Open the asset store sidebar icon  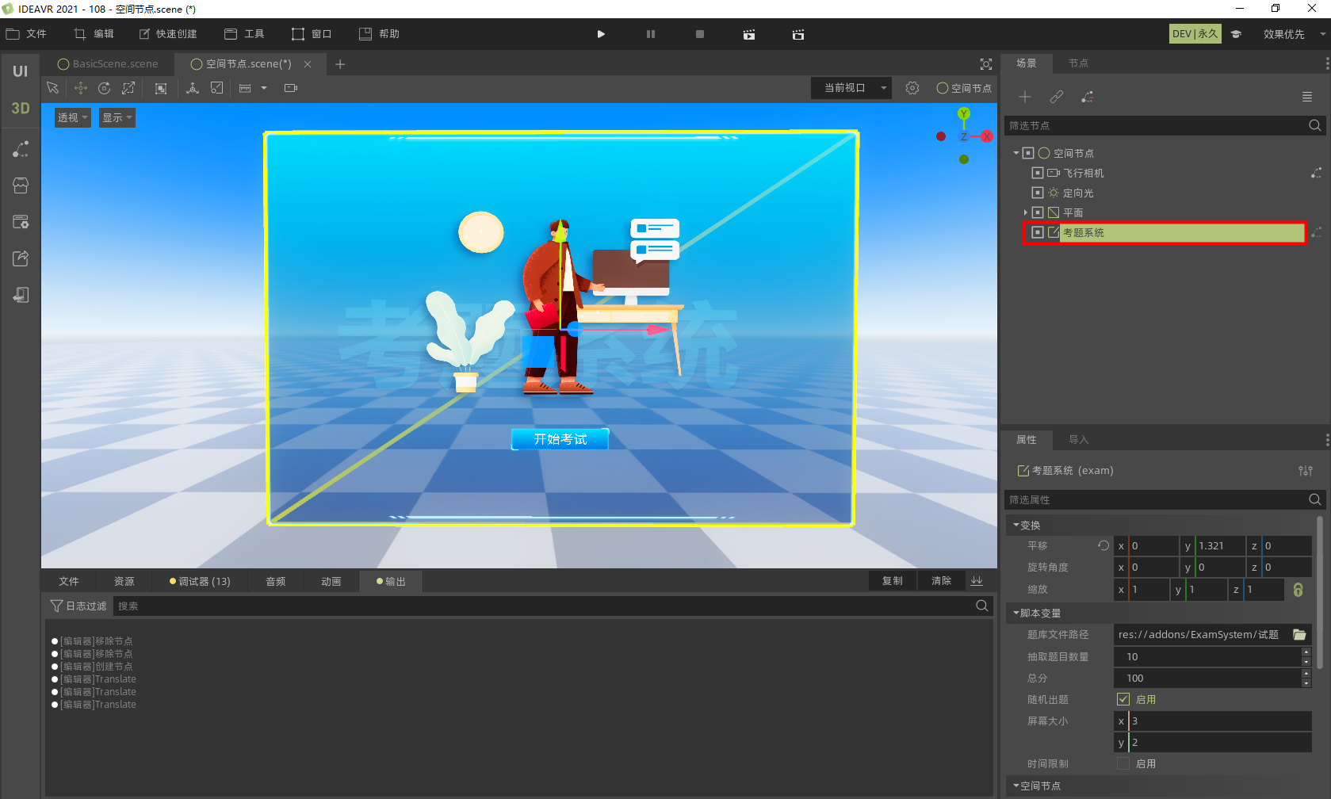[x=21, y=185]
